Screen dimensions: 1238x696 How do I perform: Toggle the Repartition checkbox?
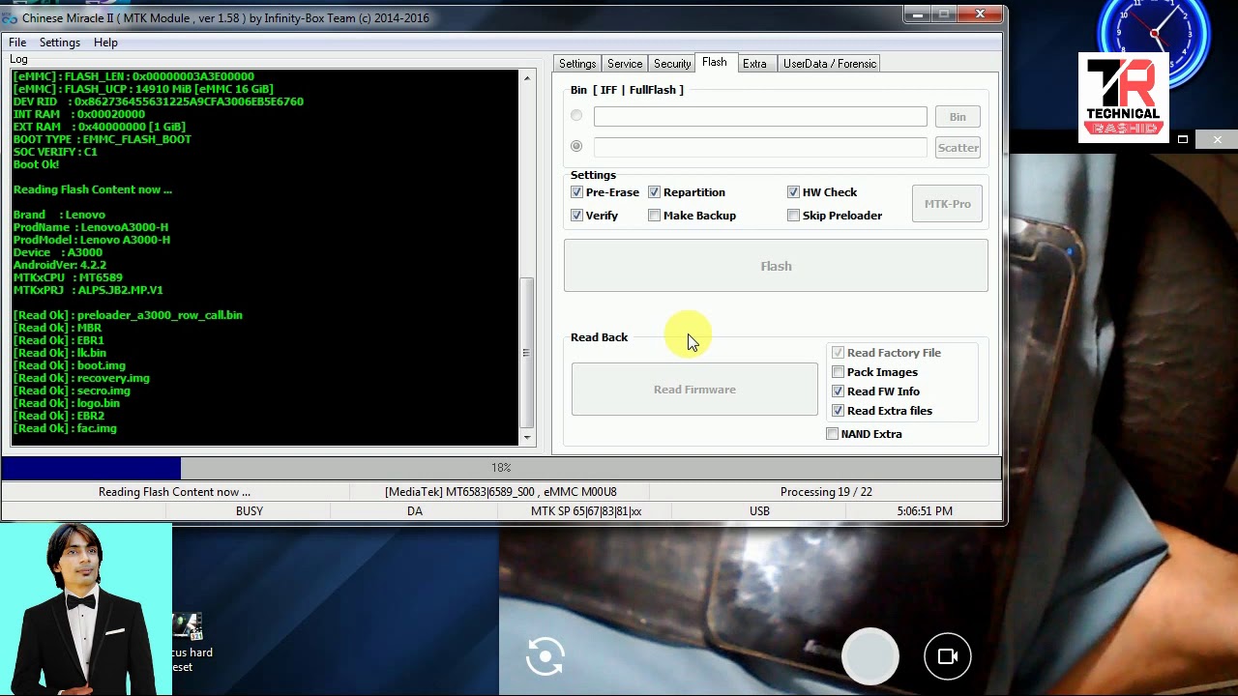[x=655, y=192]
